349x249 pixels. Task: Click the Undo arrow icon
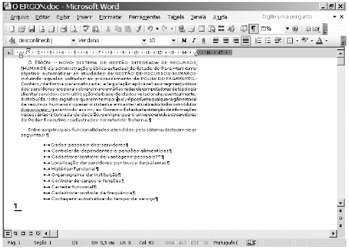click(150, 29)
